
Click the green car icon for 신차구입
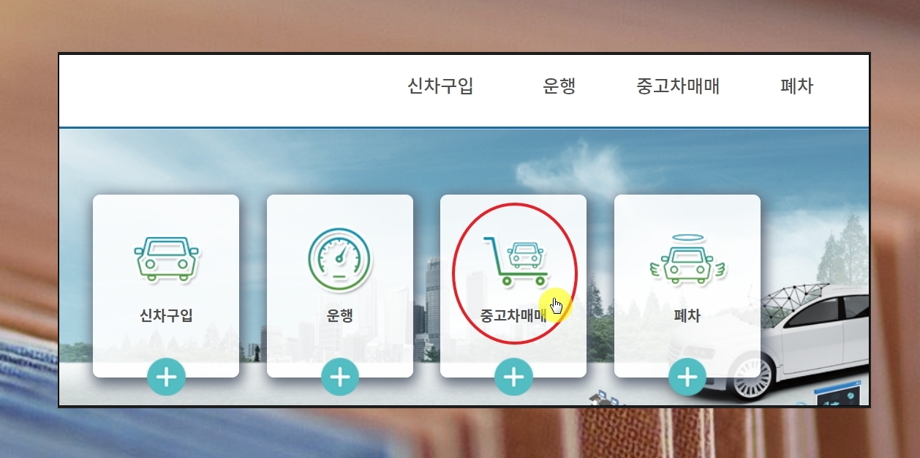click(166, 259)
